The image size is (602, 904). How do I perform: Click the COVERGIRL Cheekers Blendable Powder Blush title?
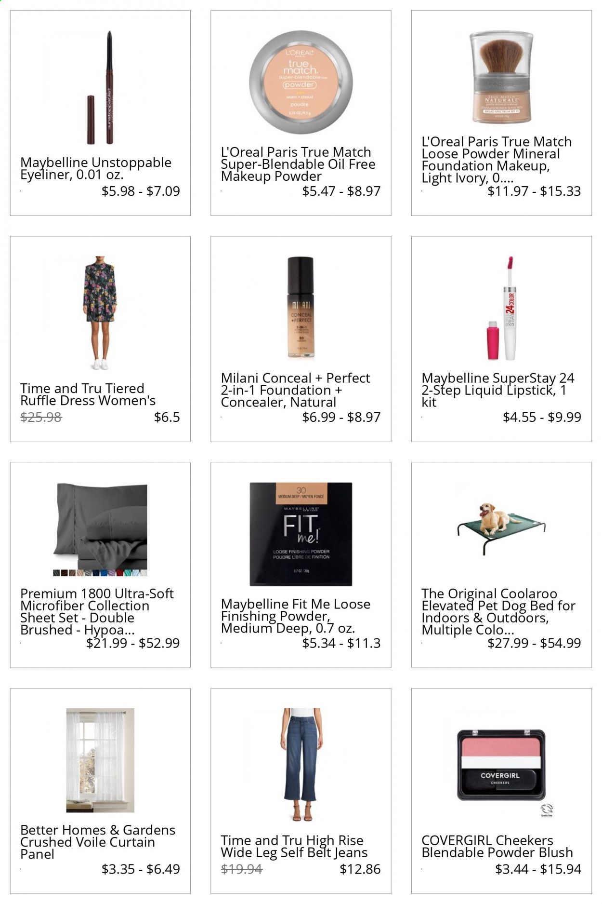(x=497, y=846)
